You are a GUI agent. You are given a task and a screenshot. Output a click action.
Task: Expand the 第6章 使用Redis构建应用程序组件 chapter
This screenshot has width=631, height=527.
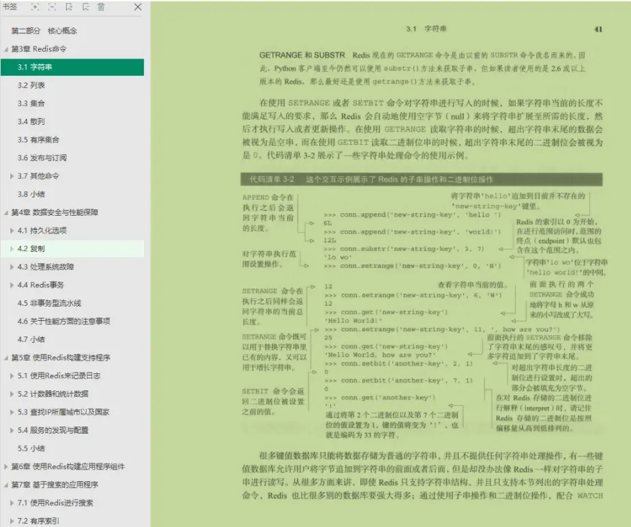(x=6, y=467)
